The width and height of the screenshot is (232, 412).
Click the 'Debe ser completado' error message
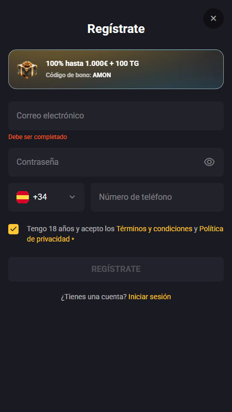[x=38, y=137]
